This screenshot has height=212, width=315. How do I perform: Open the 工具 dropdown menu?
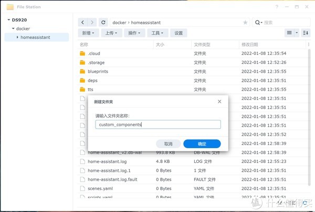point(157,33)
